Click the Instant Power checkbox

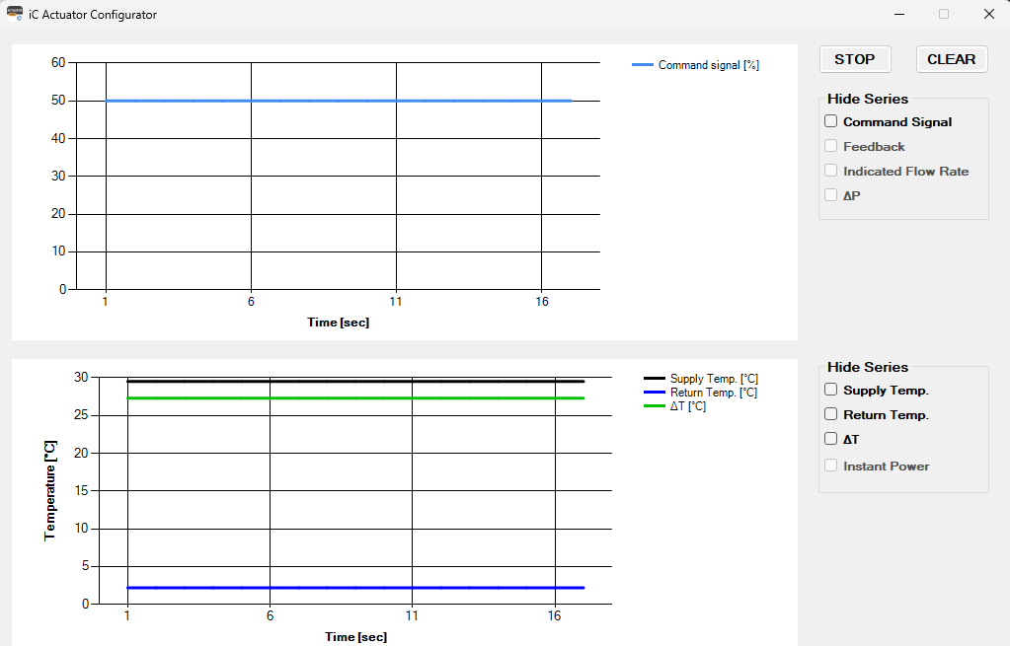pyautogui.click(x=830, y=465)
